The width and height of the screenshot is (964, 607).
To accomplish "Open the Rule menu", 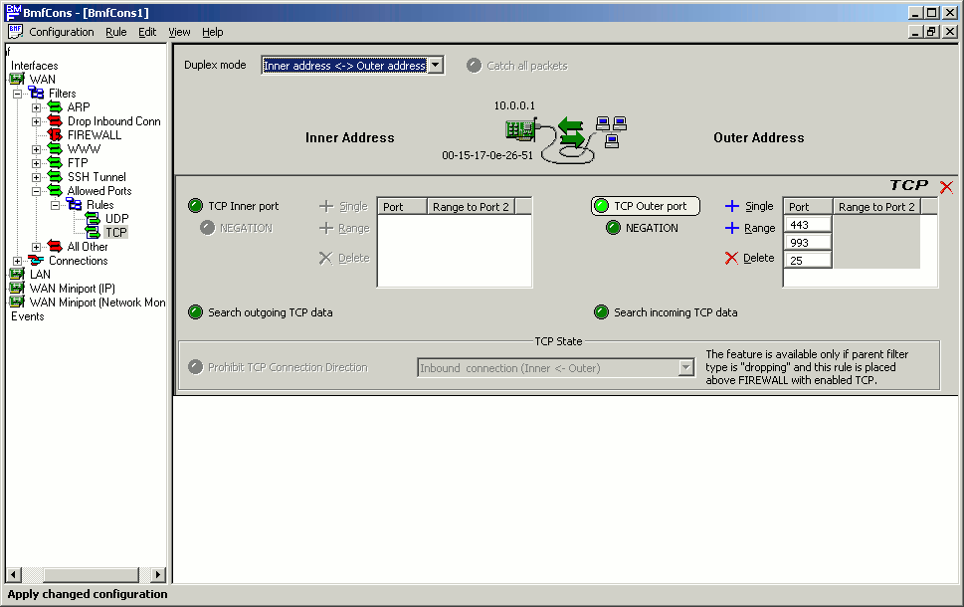I will tap(116, 32).
